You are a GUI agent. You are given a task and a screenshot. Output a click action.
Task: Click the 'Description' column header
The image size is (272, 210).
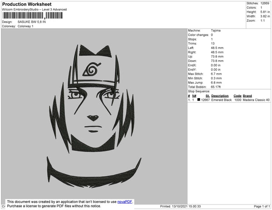220,96
